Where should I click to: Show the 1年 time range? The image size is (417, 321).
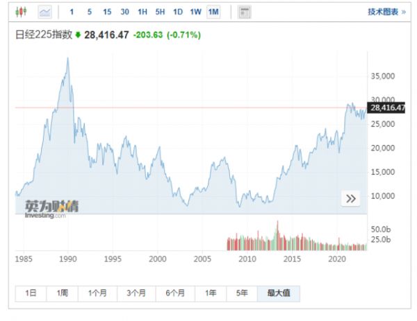pyautogui.click(x=211, y=293)
